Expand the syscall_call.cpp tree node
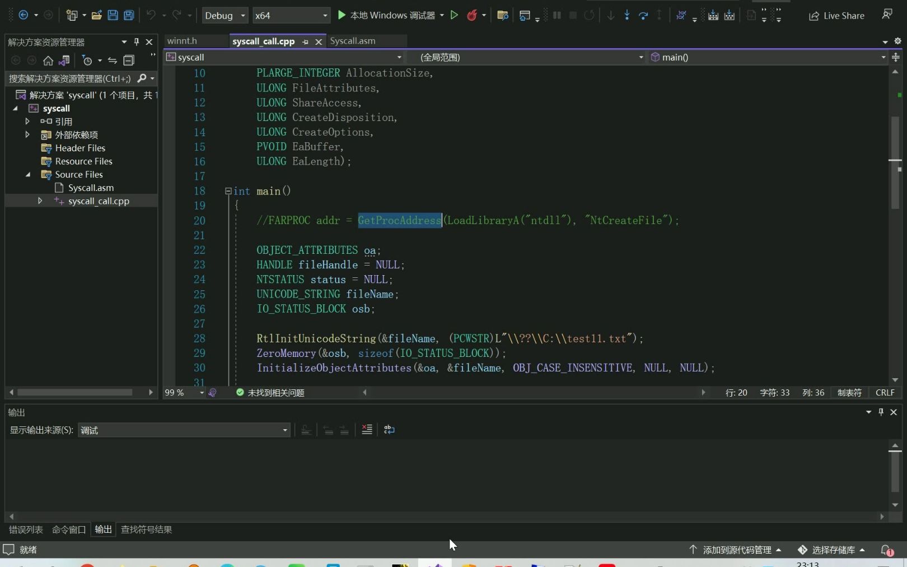This screenshot has height=567, width=907. point(40,201)
